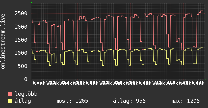Click the 1500 y-axis label
The height and width of the screenshot is (108, 208).
click(21, 40)
